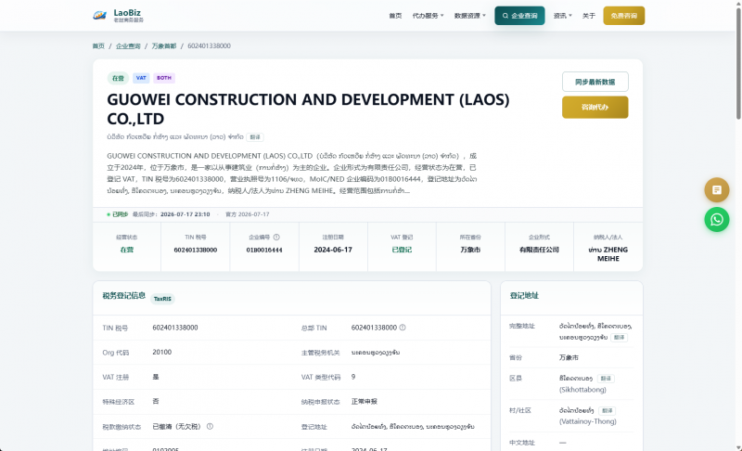Open the WhatsApp chat floating button

coord(716,220)
